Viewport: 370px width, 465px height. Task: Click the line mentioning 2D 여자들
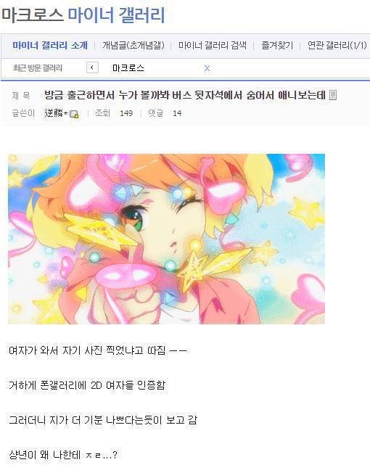(x=87, y=385)
